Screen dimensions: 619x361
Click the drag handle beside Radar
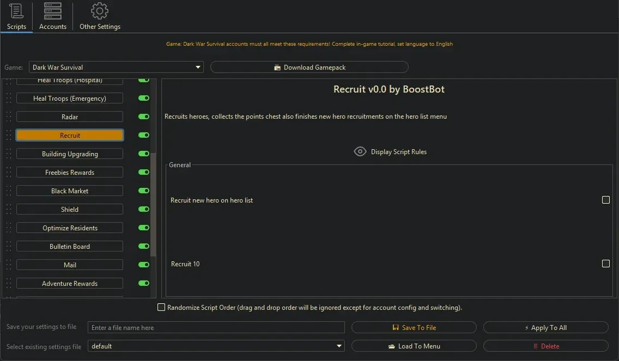(x=9, y=117)
